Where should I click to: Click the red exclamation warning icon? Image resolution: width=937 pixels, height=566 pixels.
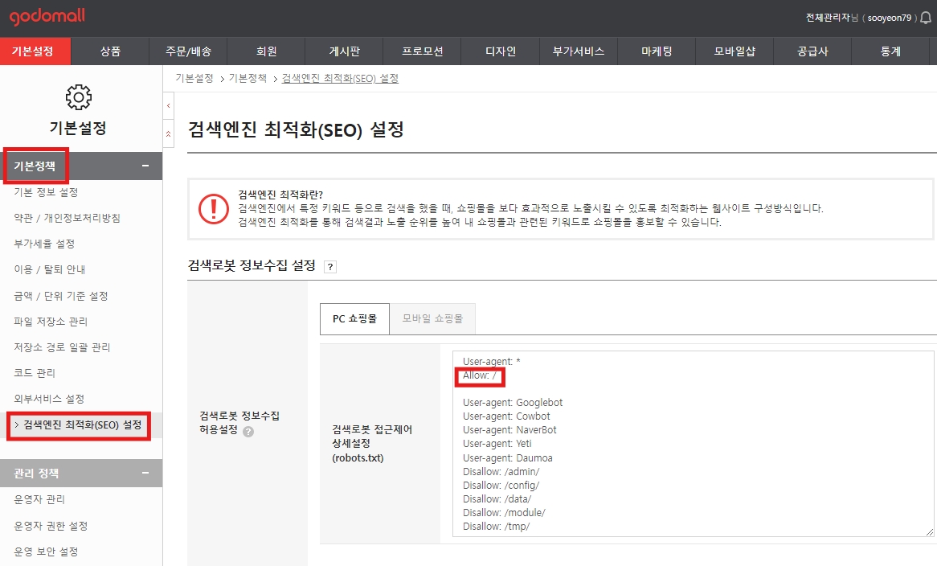(x=213, y=208)
